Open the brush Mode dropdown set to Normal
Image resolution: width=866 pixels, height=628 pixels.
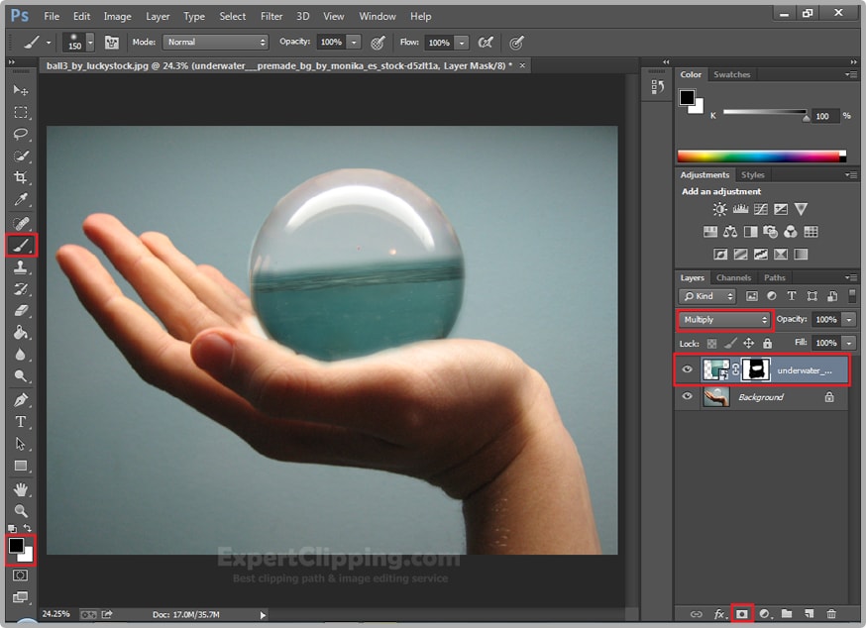216,43
